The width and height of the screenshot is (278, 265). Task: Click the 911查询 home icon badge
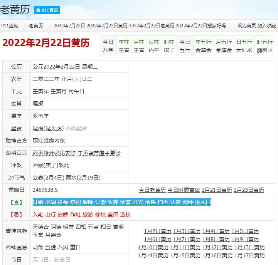coord(47,10)
